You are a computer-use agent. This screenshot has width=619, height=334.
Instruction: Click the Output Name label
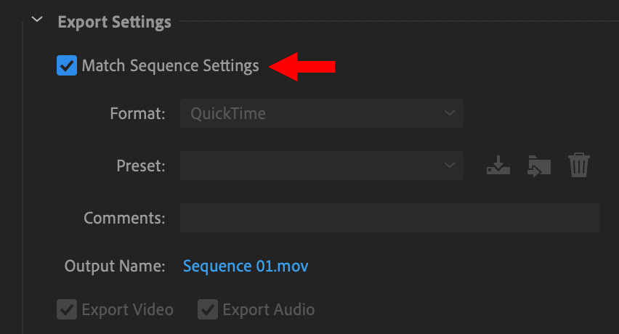click(115, 266)
